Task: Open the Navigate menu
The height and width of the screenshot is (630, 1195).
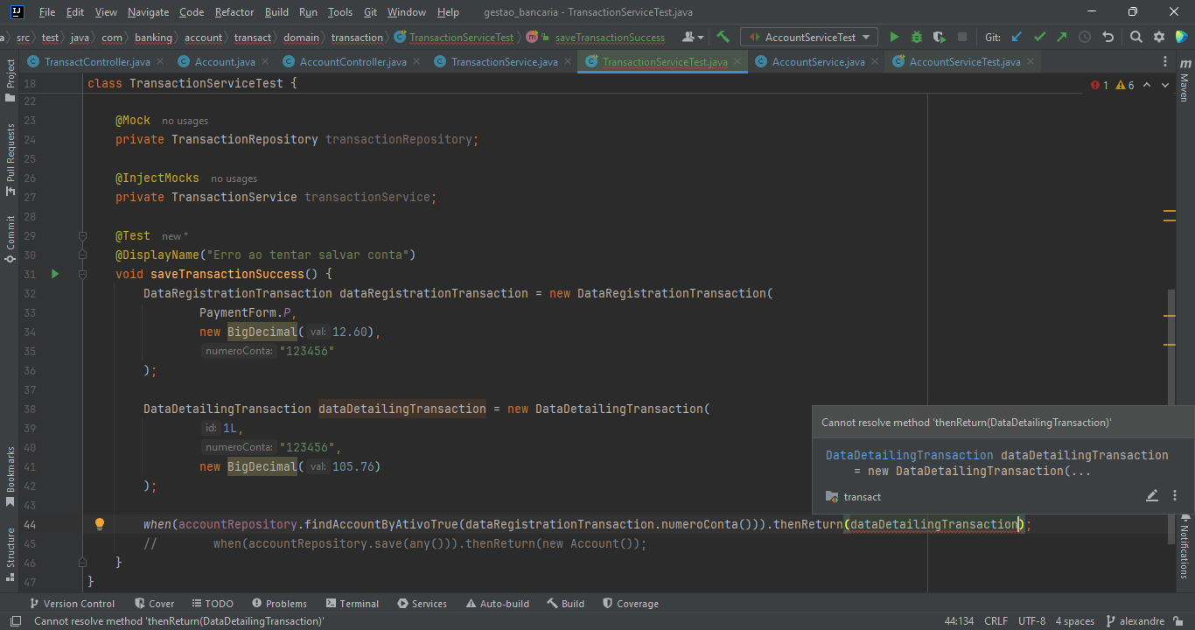Action: coord(149,12)
